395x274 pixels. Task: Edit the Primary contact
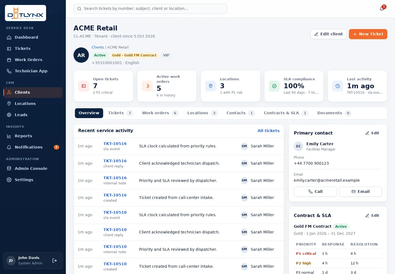[x=372, y=133]
